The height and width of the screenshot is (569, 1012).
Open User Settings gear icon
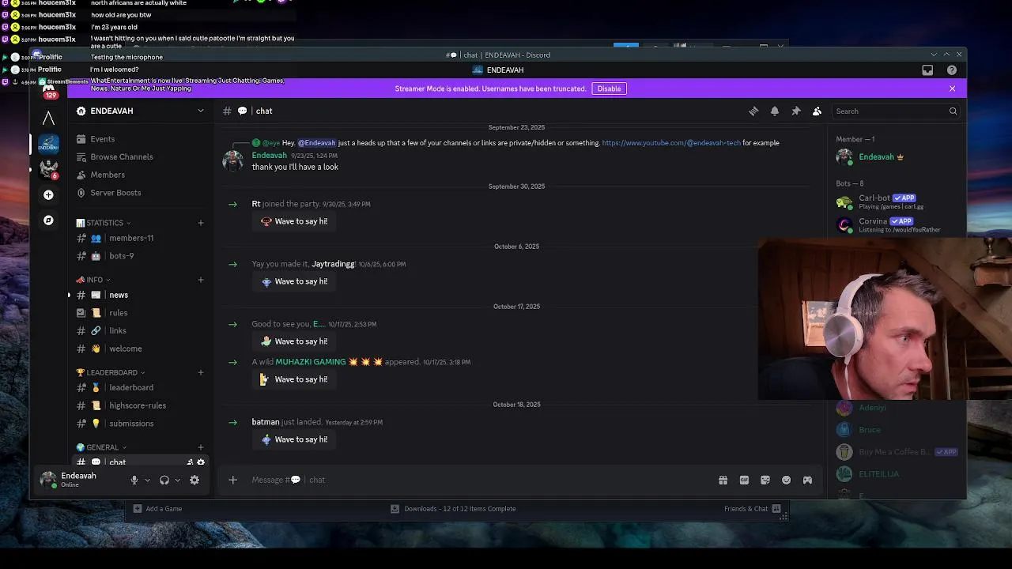coord(194,480)
